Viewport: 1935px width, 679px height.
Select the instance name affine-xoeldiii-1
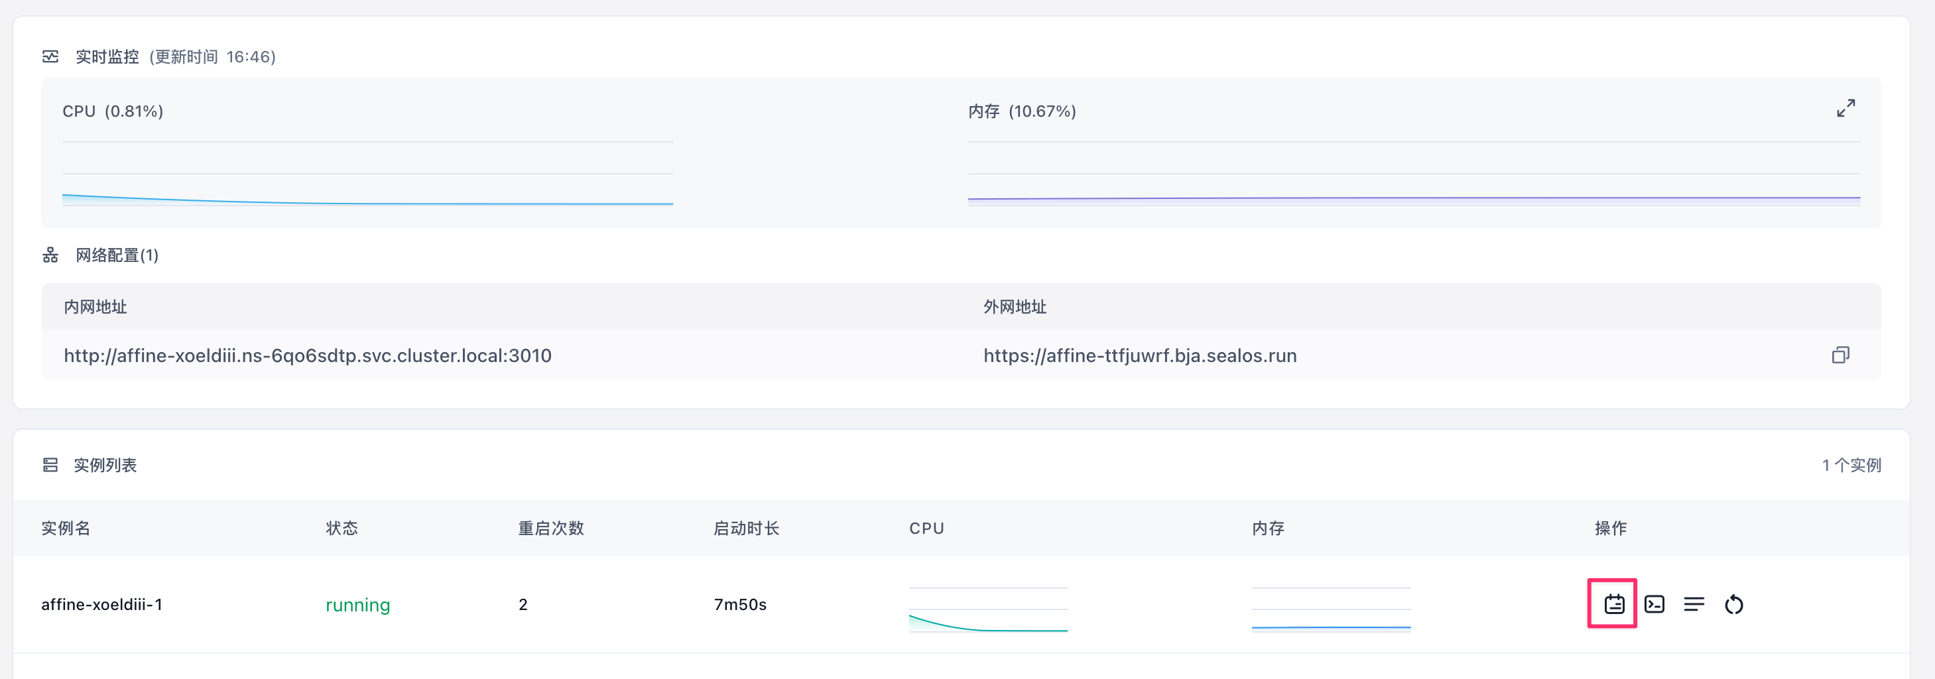pyautogui.click(x=103, y=604)
